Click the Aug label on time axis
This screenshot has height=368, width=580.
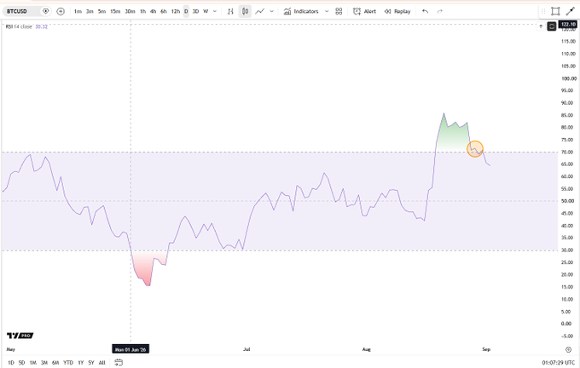tap(366, 349)
